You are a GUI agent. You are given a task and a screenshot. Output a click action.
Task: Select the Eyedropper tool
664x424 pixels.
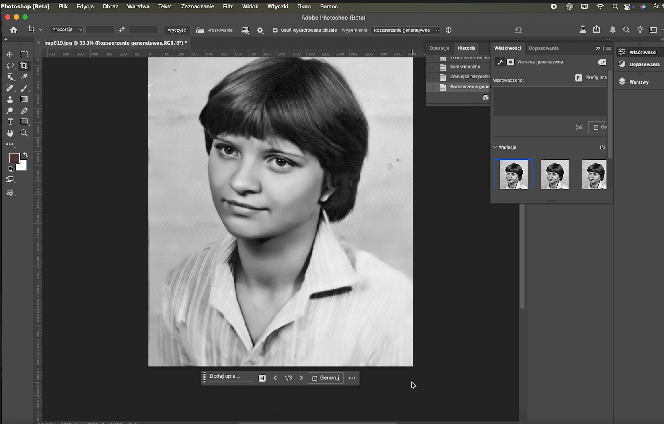pos(24,77)
